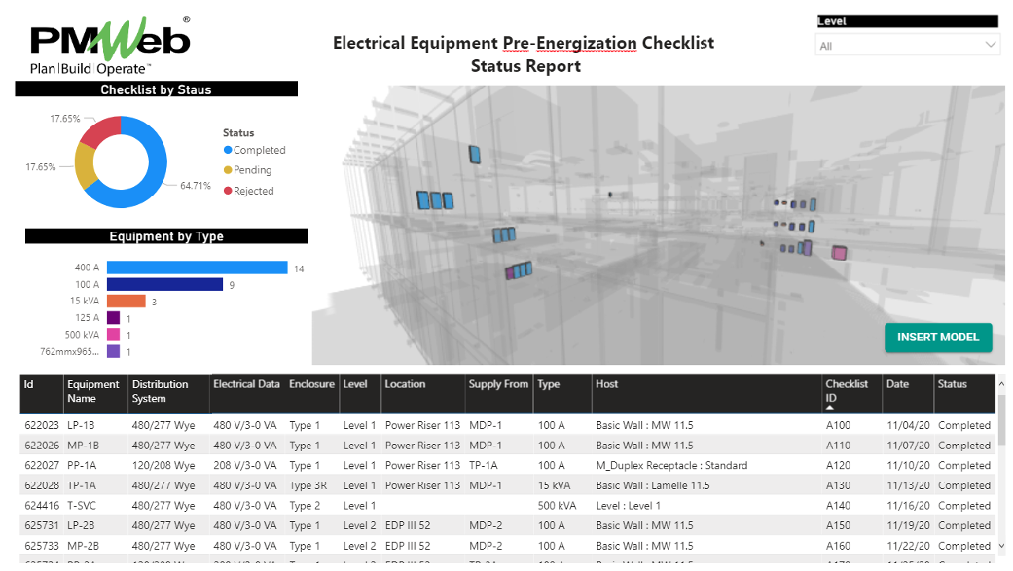Select the Pending status legend item

point(251,170)
